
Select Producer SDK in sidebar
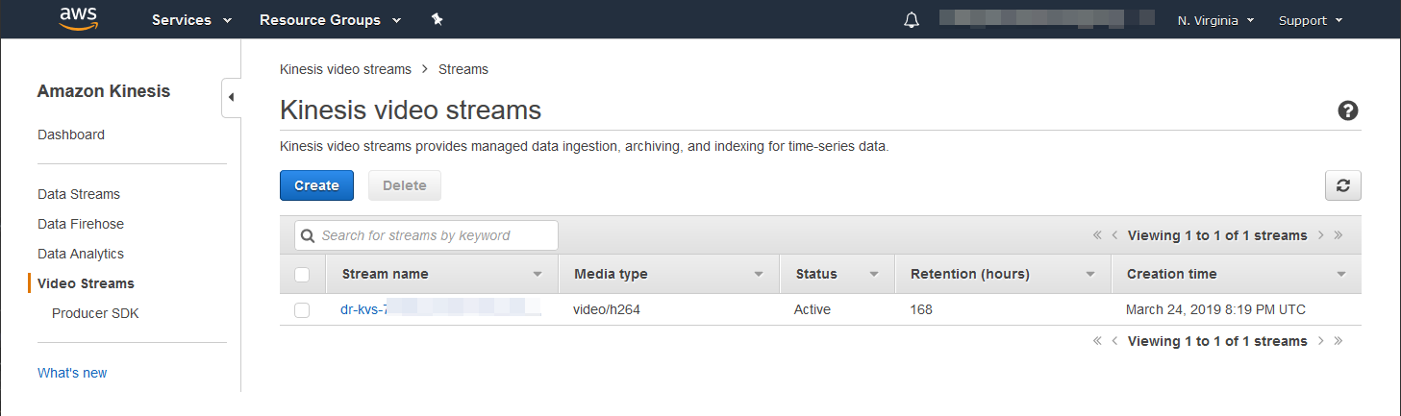95,313
